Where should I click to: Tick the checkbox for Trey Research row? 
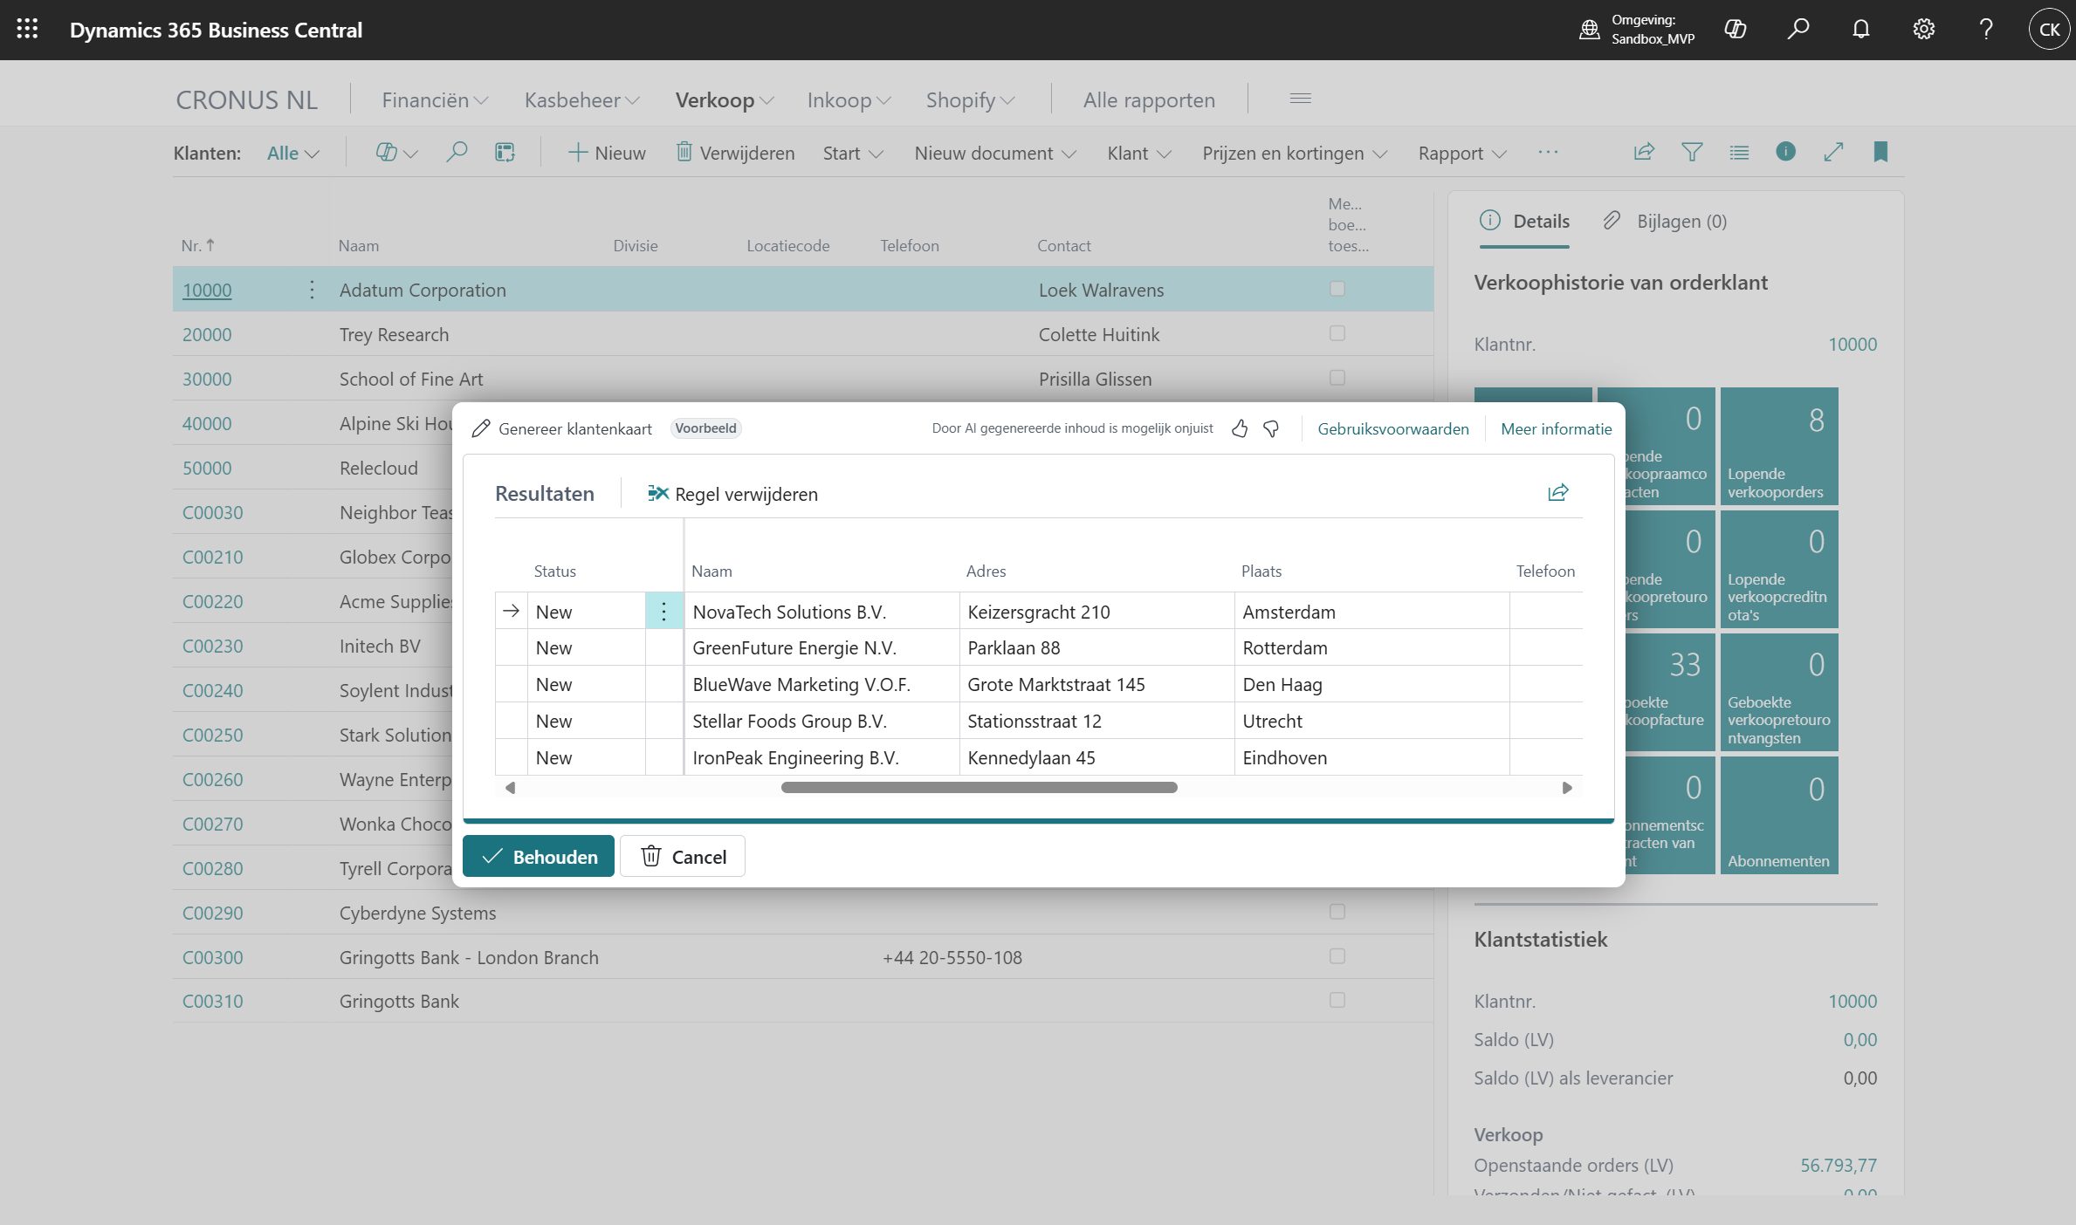point(1337,333)
